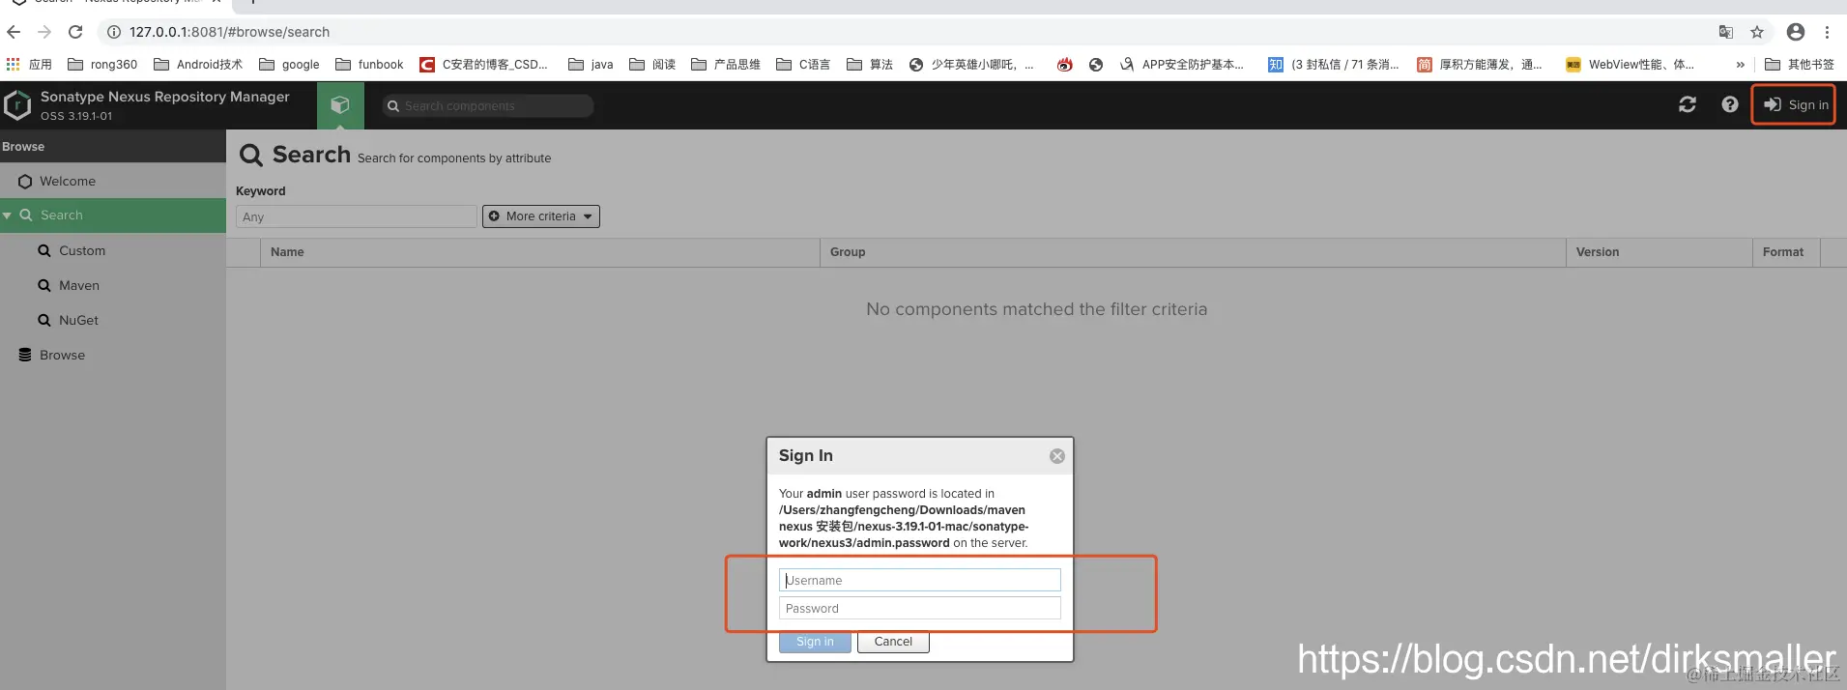Open the More criteria dropdown
The width and height of the screenshot is (1847, 690).
tap(541, 216)
